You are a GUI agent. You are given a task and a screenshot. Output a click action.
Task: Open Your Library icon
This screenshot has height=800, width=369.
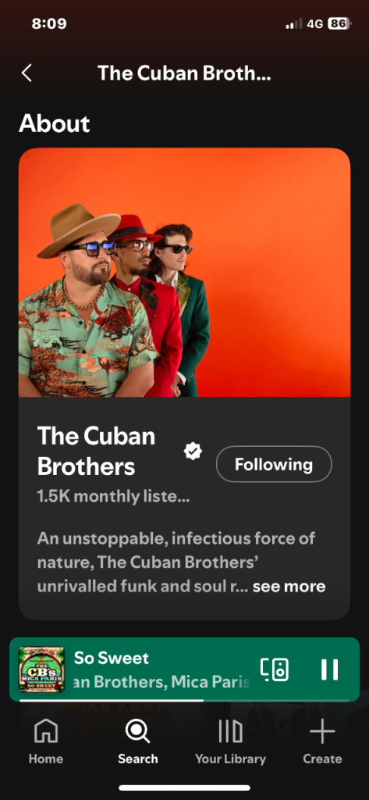(x=230, y=731)
